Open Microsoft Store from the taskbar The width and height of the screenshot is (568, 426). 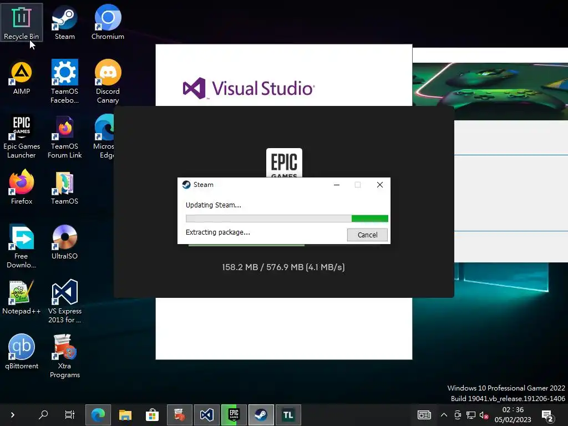[152, 415]
